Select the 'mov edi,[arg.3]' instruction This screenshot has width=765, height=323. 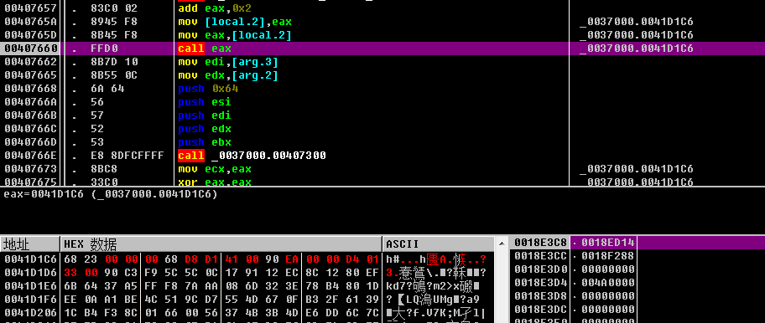pyautogui.click(x=228, y=62)
